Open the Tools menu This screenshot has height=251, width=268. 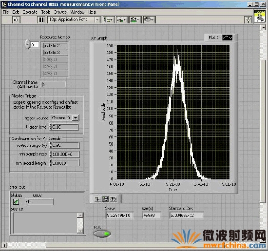46,12
